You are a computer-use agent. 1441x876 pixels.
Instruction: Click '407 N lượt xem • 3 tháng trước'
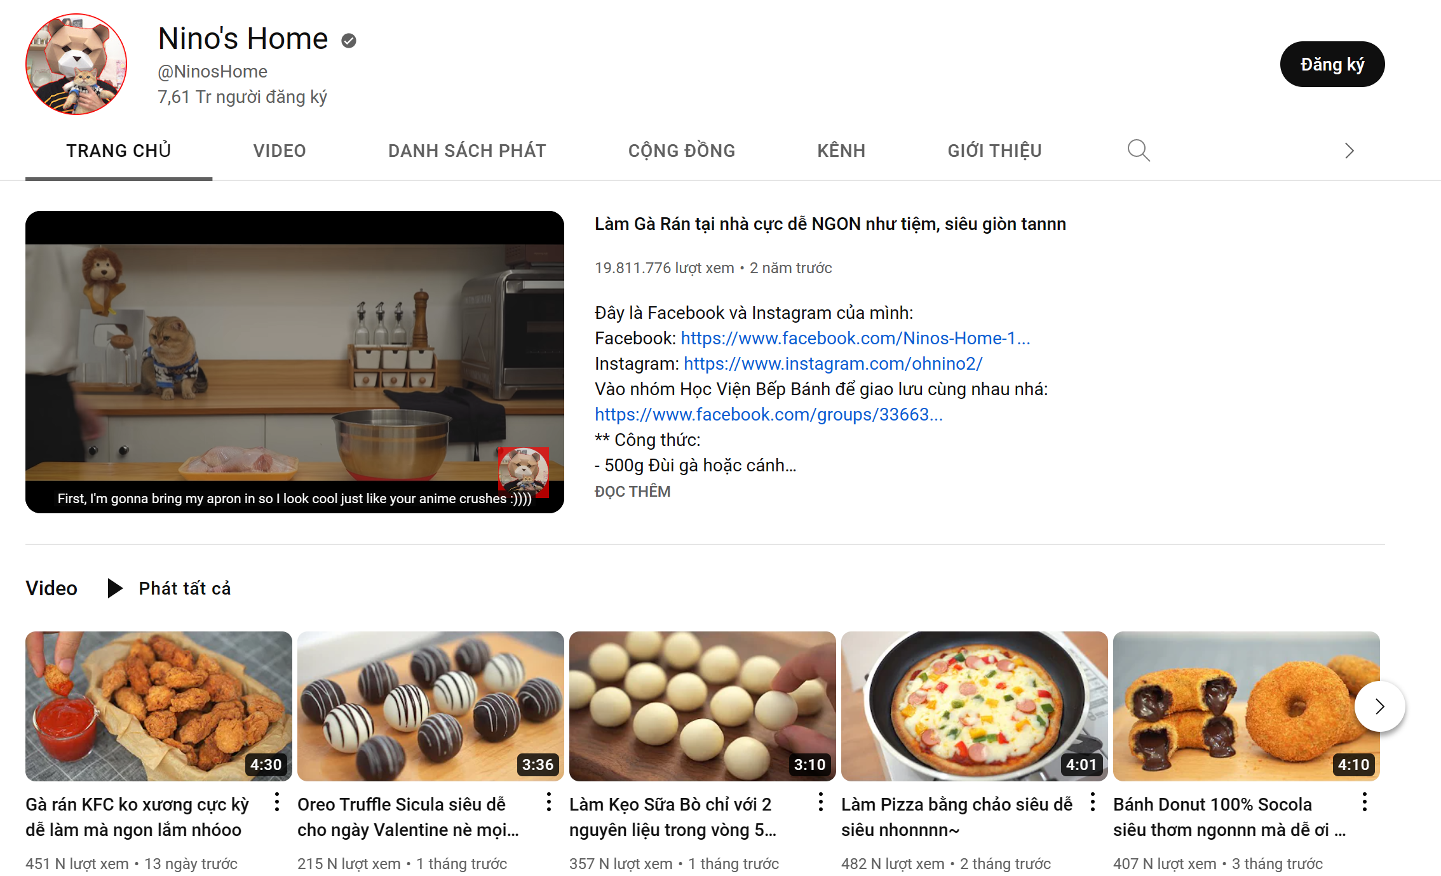point(1218,864)
